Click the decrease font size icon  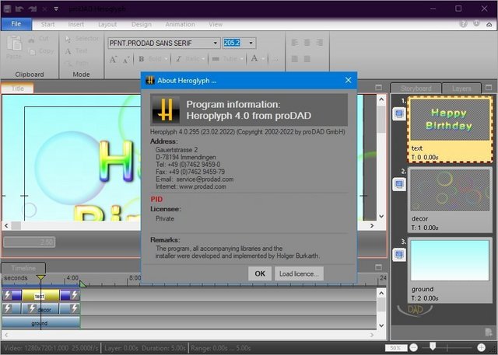126,60
